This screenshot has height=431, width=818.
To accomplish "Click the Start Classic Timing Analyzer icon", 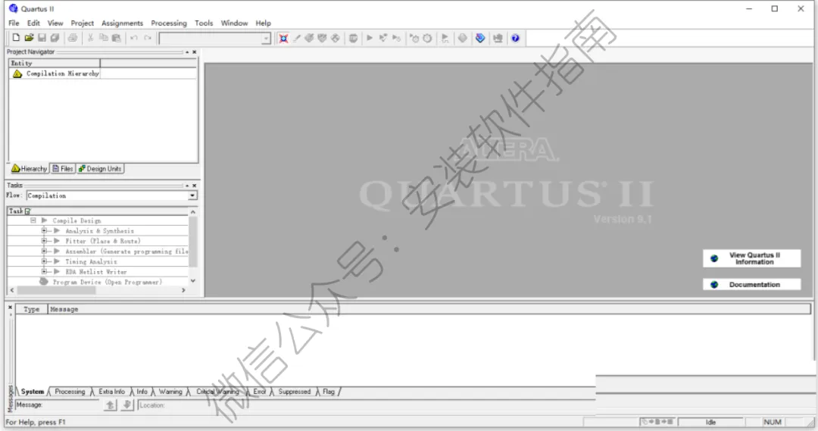I will tap(396, 38).
